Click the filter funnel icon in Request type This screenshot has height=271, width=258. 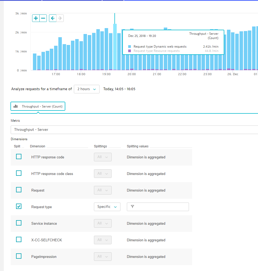(132, 207)
